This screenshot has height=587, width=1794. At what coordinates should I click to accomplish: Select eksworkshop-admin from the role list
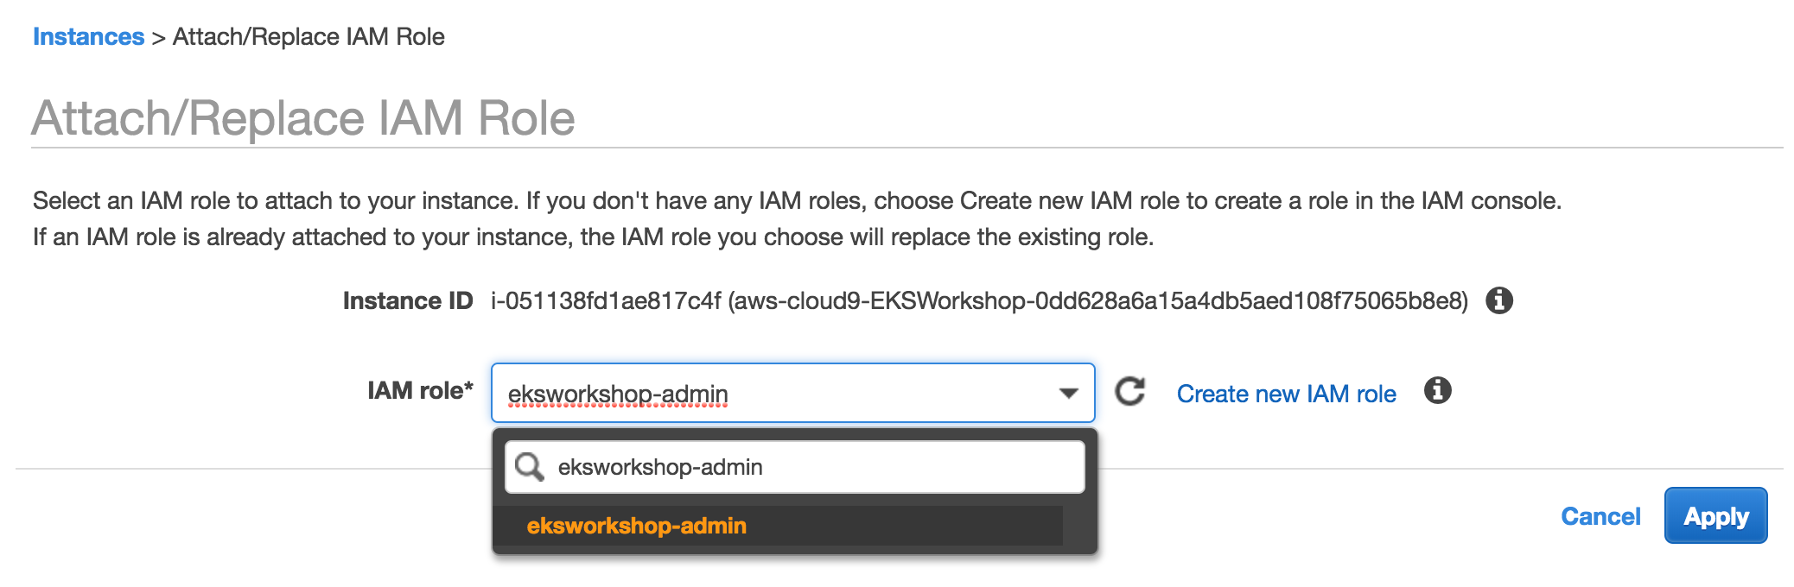[636, 526]
